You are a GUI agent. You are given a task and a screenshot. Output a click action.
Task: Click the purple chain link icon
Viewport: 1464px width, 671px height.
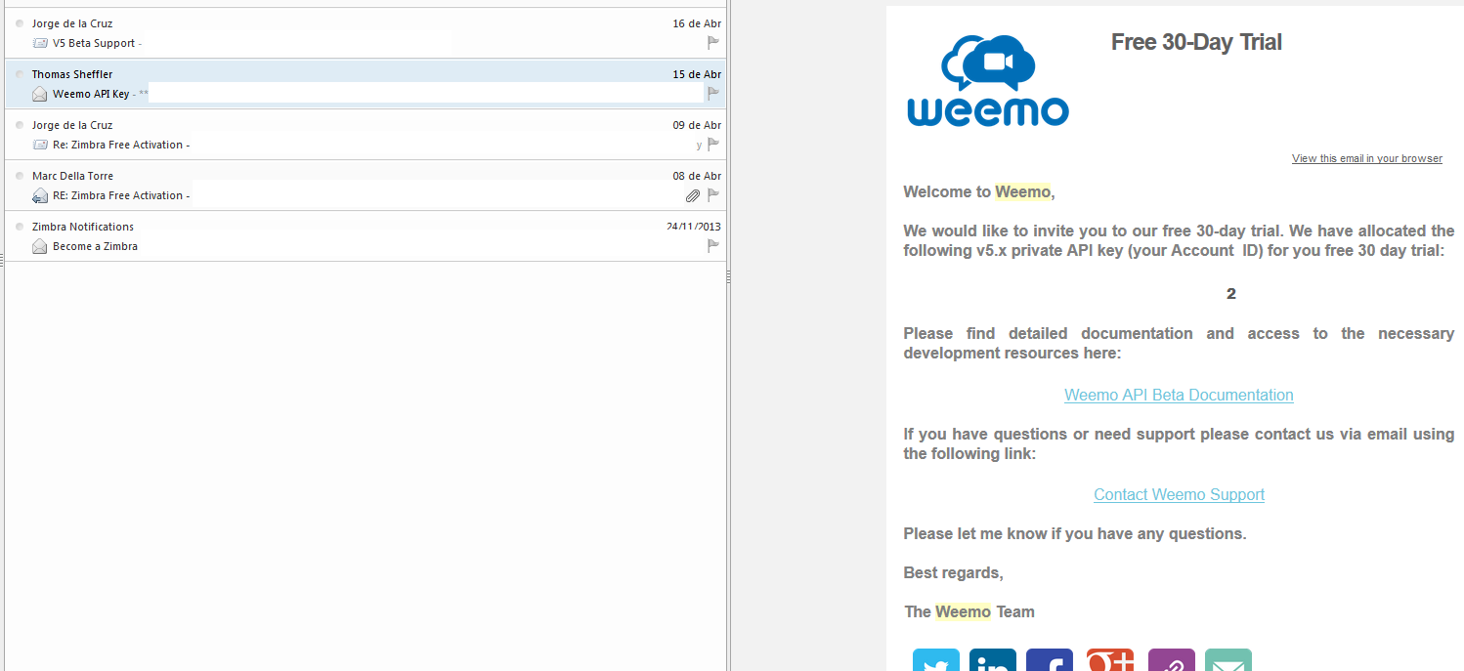(x=1172, y=660)
